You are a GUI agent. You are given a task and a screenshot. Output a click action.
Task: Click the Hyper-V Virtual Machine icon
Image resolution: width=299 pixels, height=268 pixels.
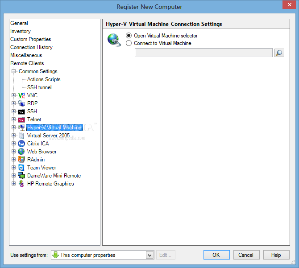click(21, 128)
